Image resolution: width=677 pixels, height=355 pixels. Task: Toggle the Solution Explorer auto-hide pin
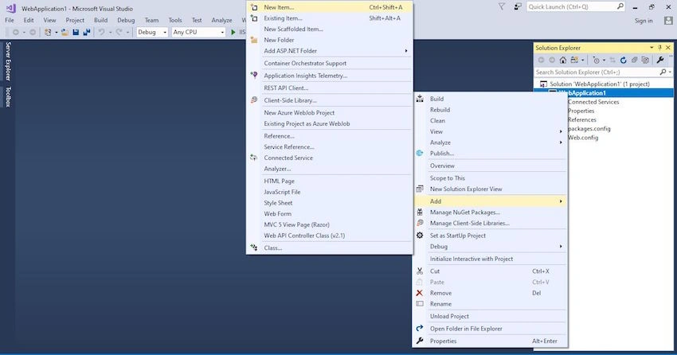(659, 48)
